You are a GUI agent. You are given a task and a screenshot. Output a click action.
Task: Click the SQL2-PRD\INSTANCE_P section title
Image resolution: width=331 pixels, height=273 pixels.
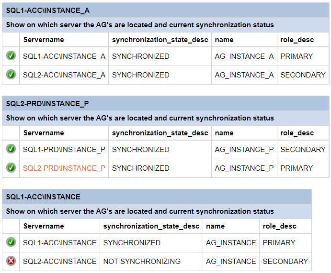coord(47,103)
